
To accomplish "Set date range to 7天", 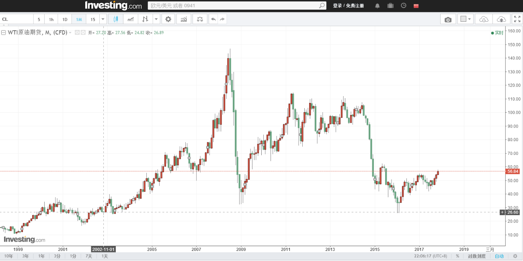I will [89, 256].
